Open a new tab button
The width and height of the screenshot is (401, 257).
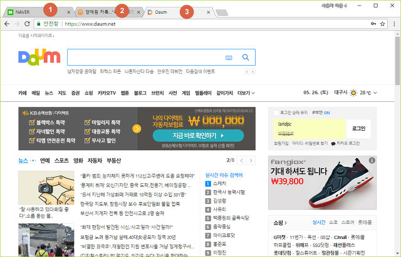pyautogui.click(x=221, y=13)
